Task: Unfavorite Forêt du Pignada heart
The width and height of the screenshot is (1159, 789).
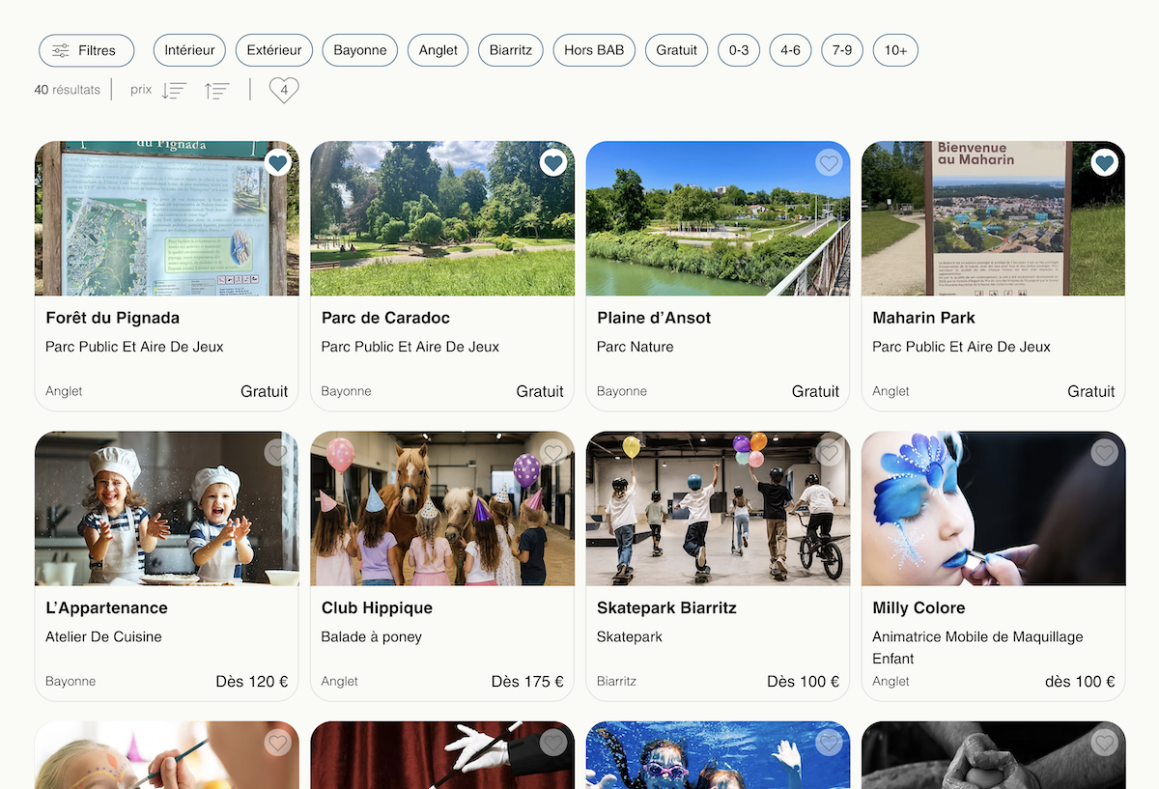Action: 278,163
